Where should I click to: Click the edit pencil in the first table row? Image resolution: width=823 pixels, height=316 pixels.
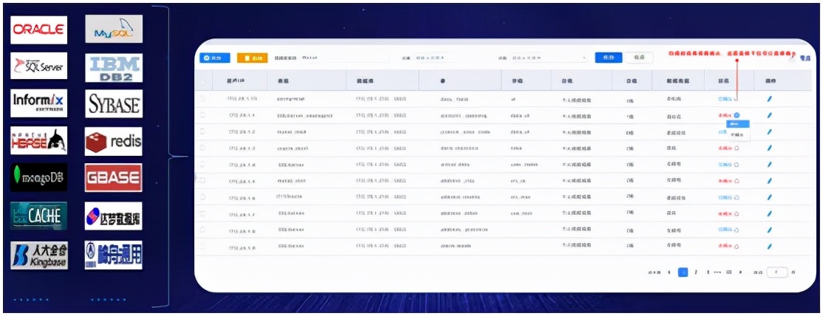click(x=770, y=99)
